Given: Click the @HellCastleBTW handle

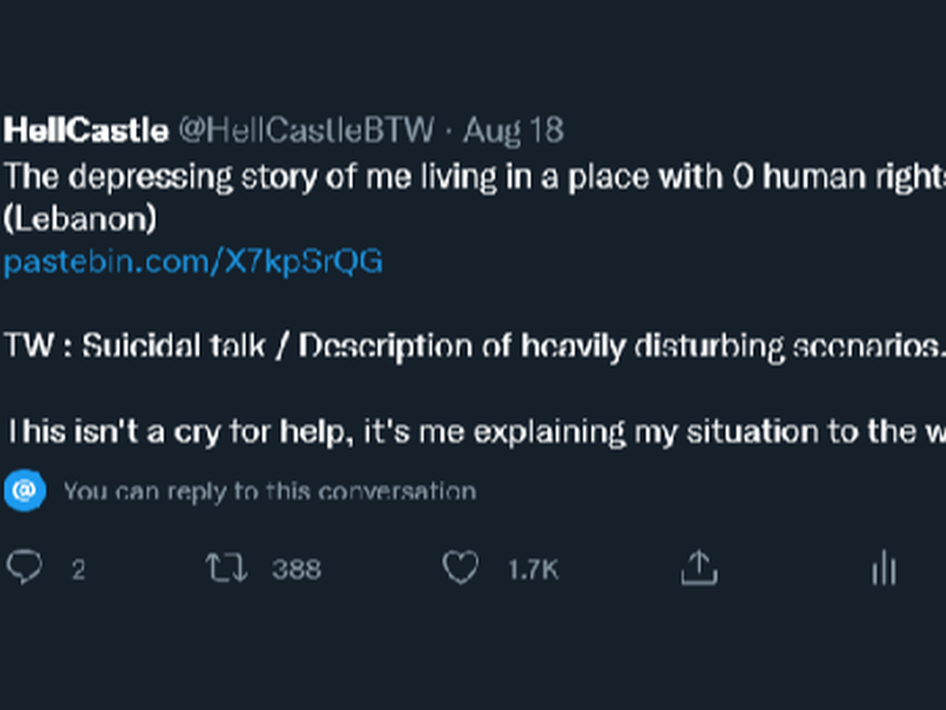Looking at the screenshot, I should [x=306, y=130].
